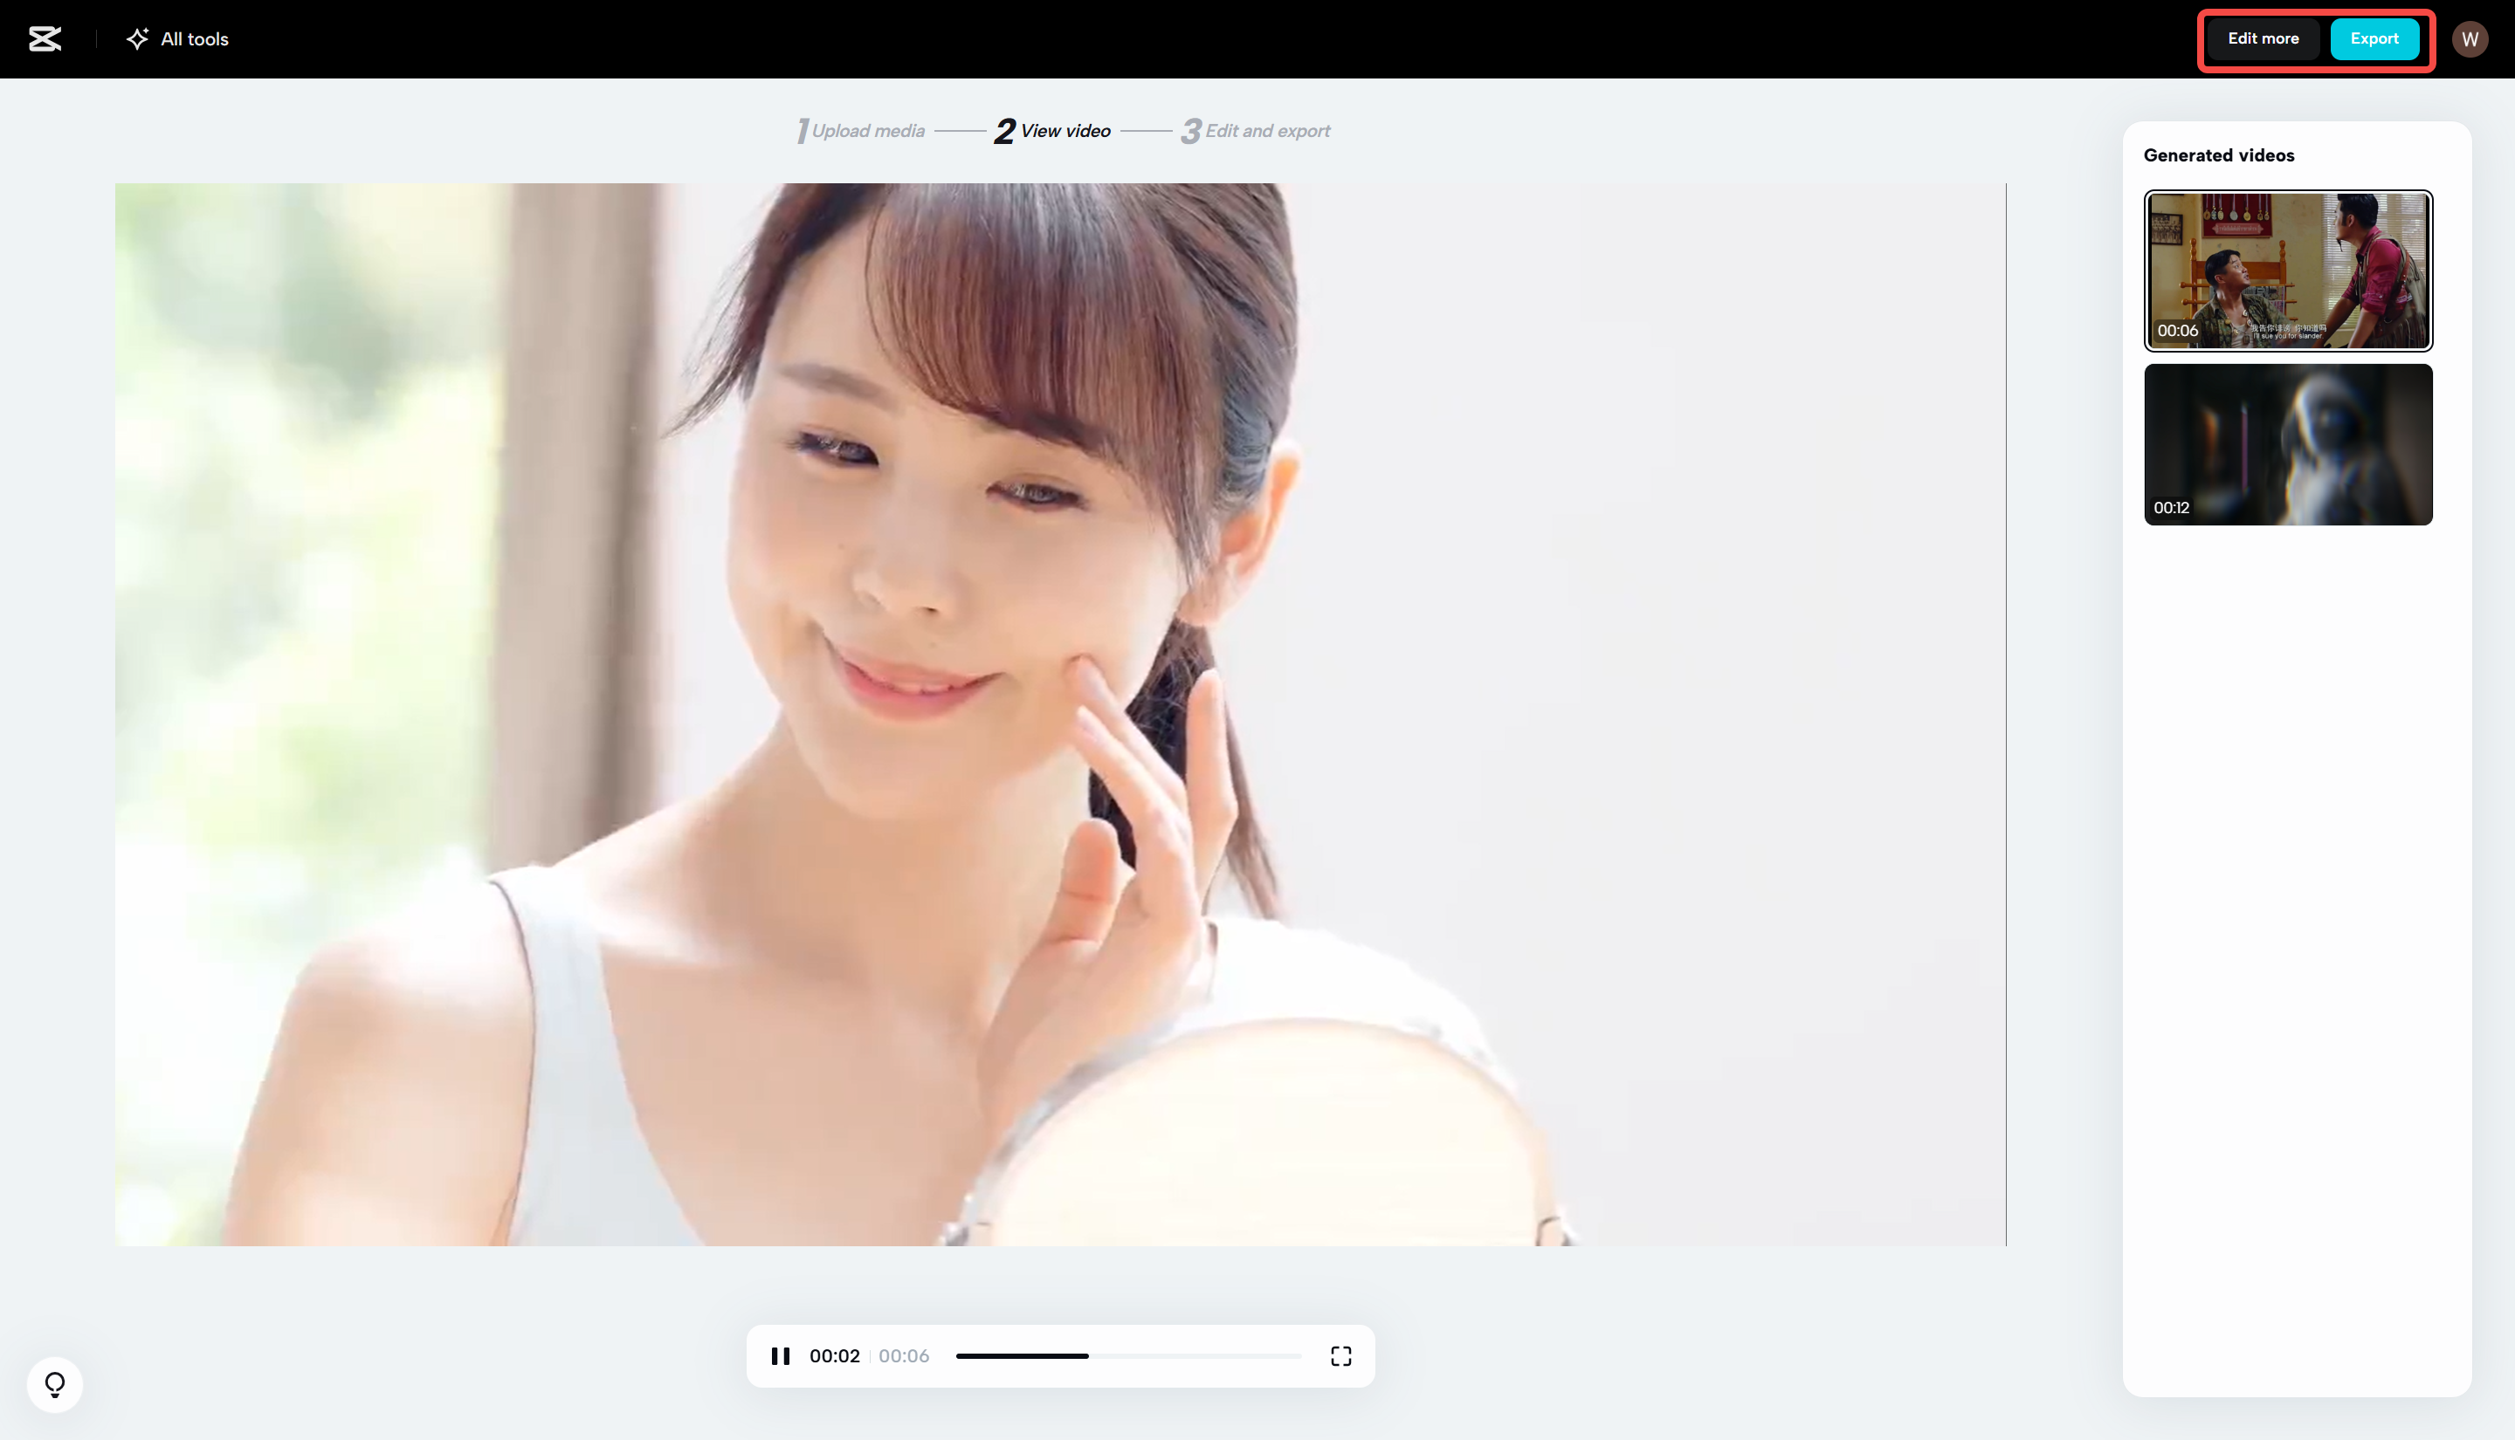The image size is (2515, 1440).
Task: Click the 00:06 total duration in player bar
Action: (903, 1356)
